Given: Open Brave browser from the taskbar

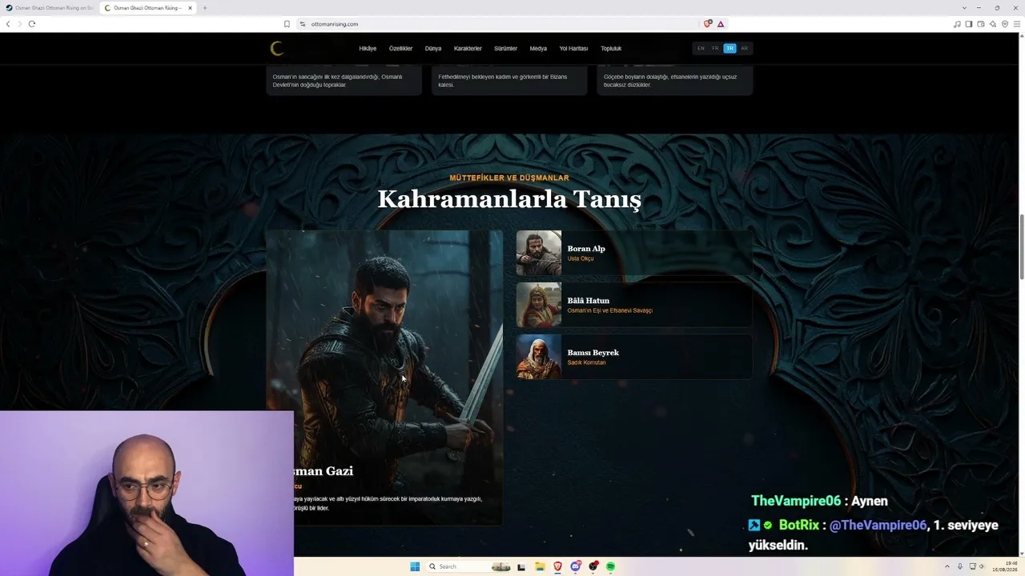Looking at the screenshot, I should (x=557, y=566).
